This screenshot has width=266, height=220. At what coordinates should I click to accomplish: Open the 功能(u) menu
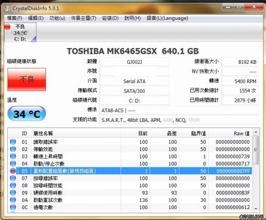57,18
